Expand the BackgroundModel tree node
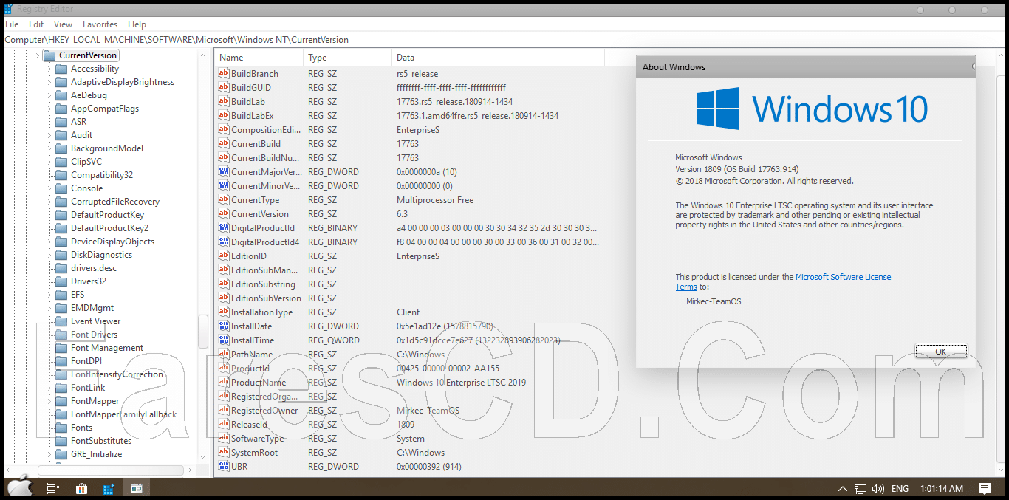 click(49, 148)
